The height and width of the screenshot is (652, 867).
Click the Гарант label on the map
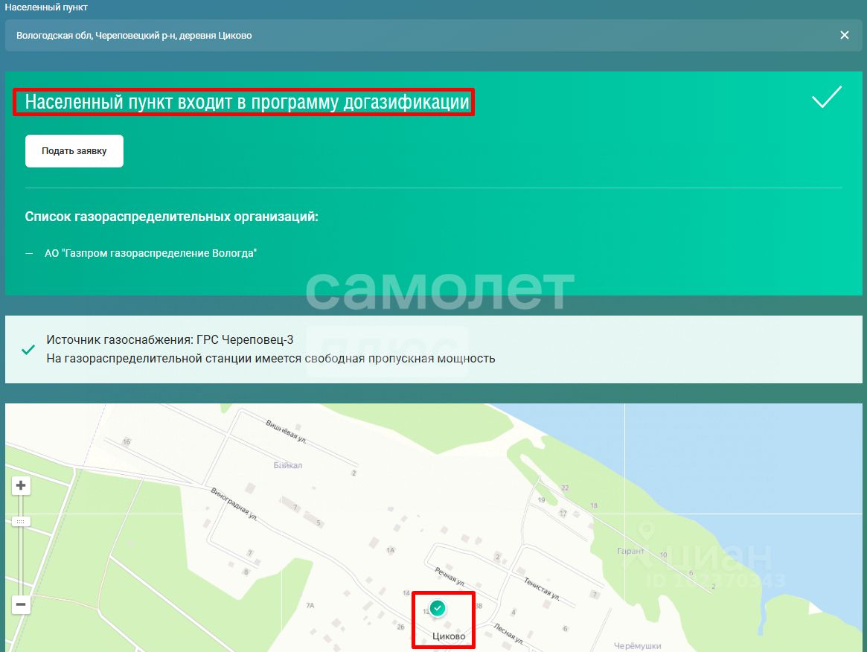(630, 551)
